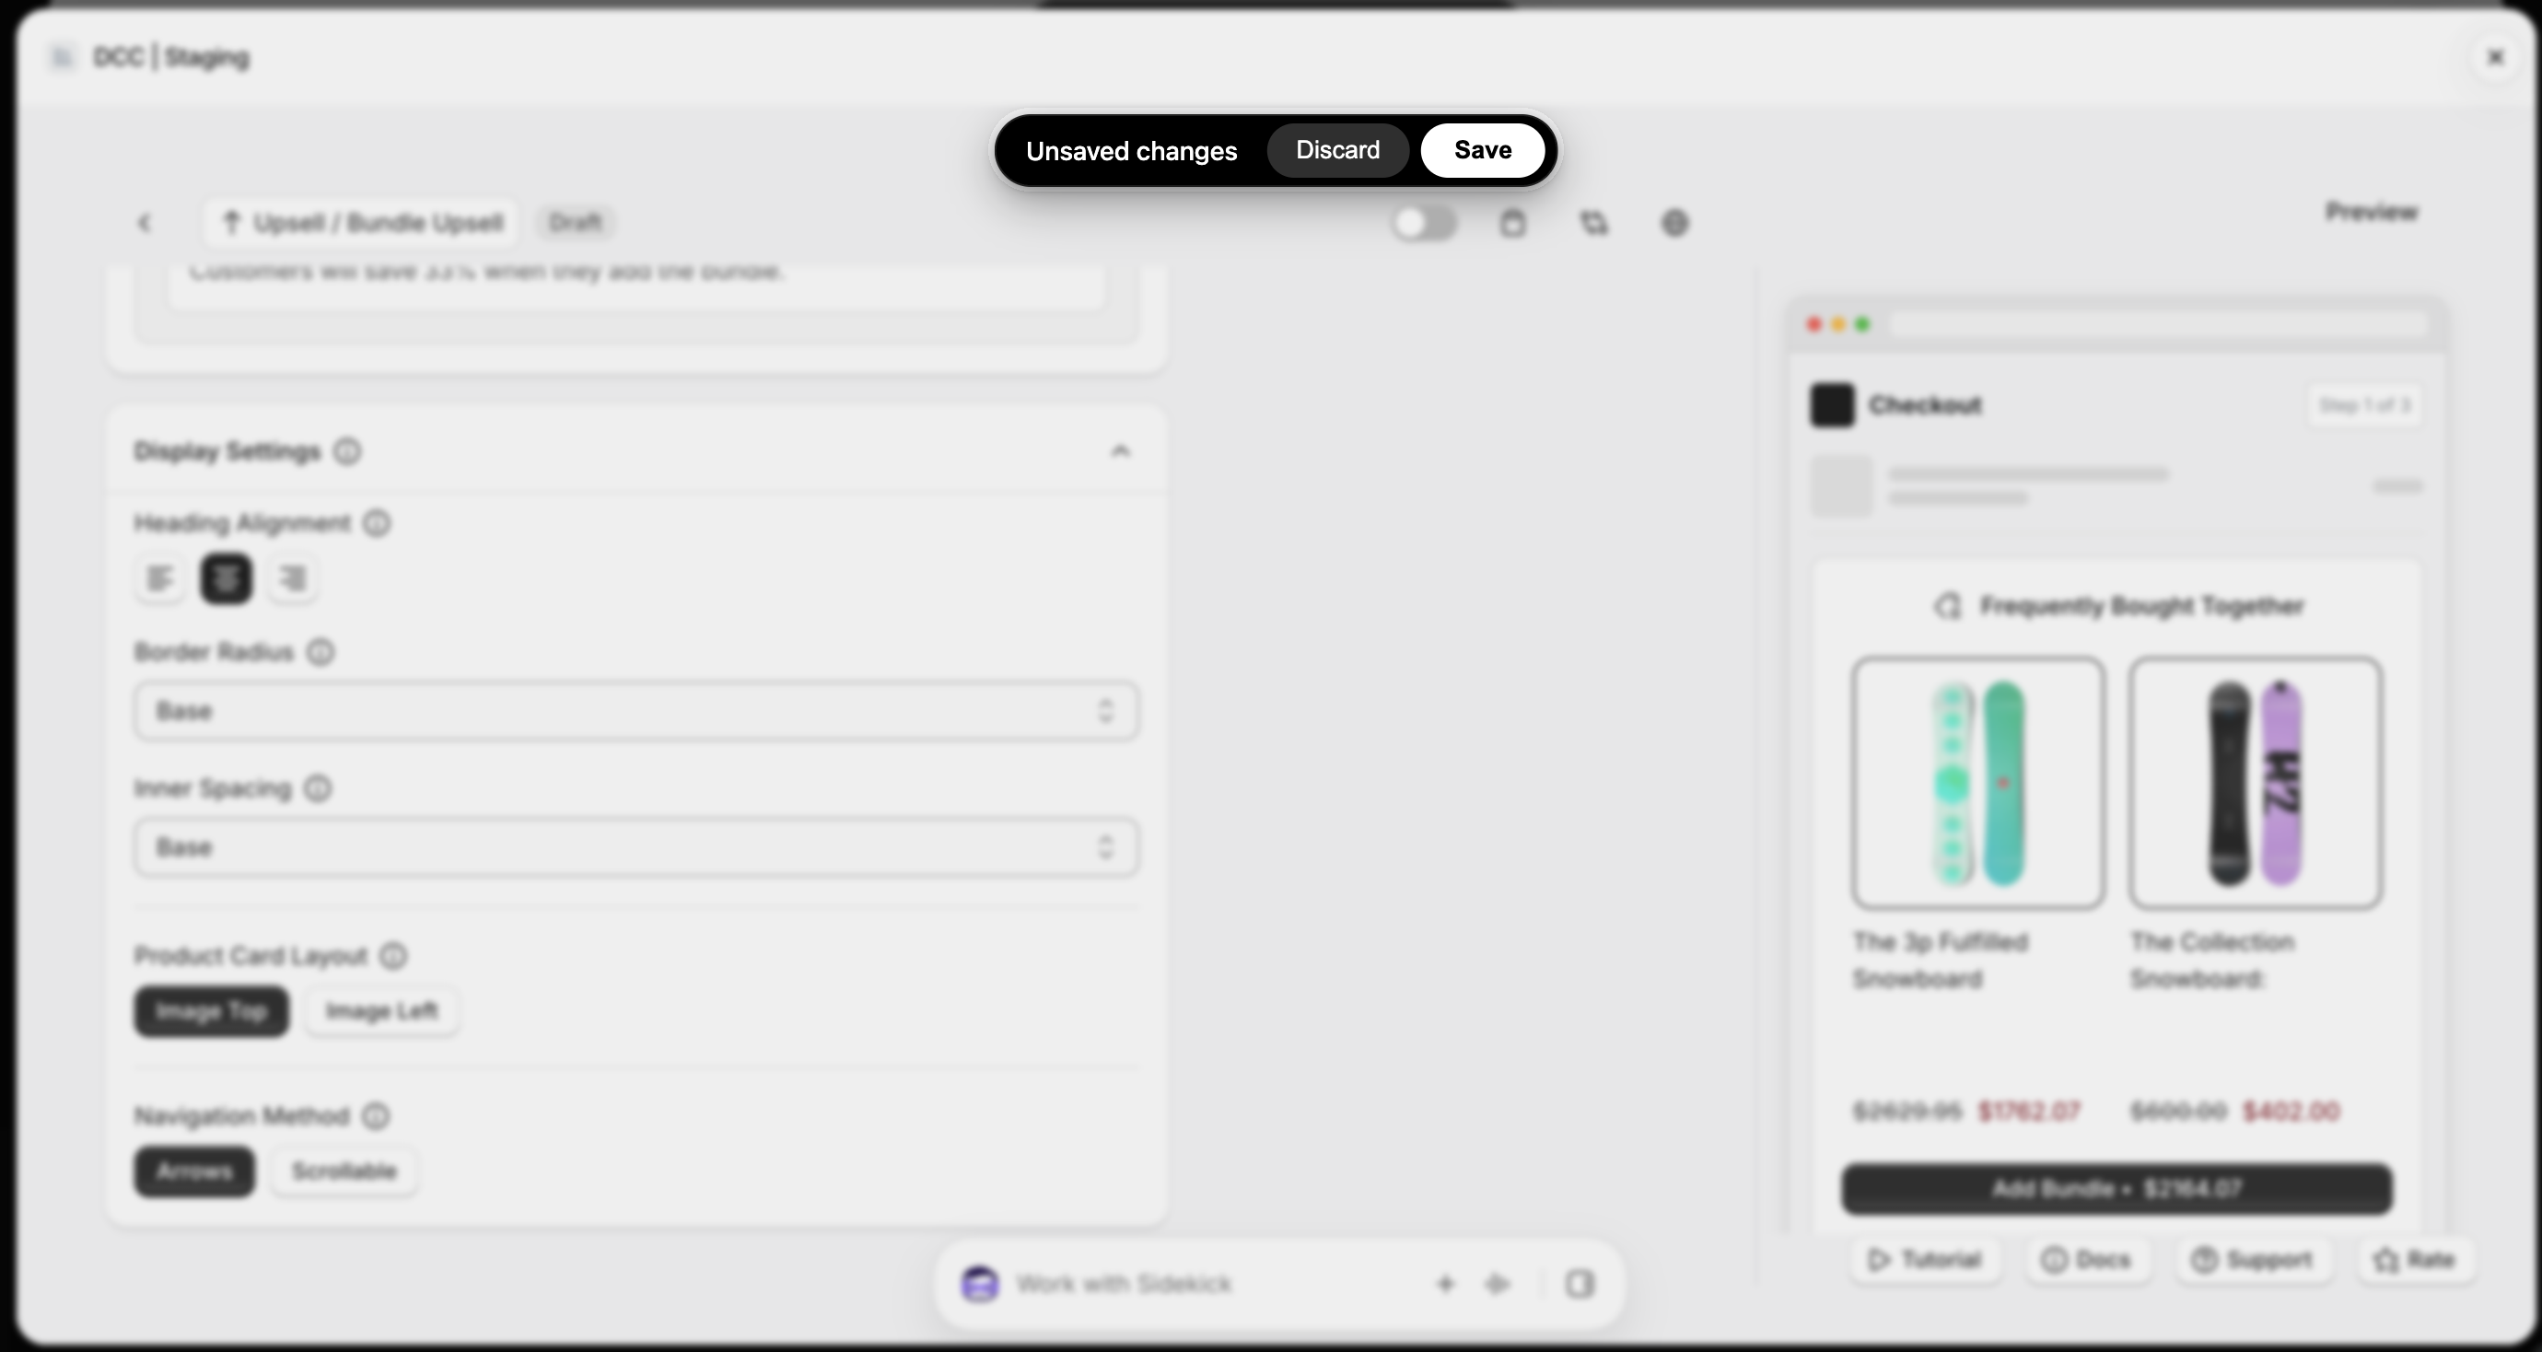Click the Preview label
2542x1352 pixels.
point(2372,212)
